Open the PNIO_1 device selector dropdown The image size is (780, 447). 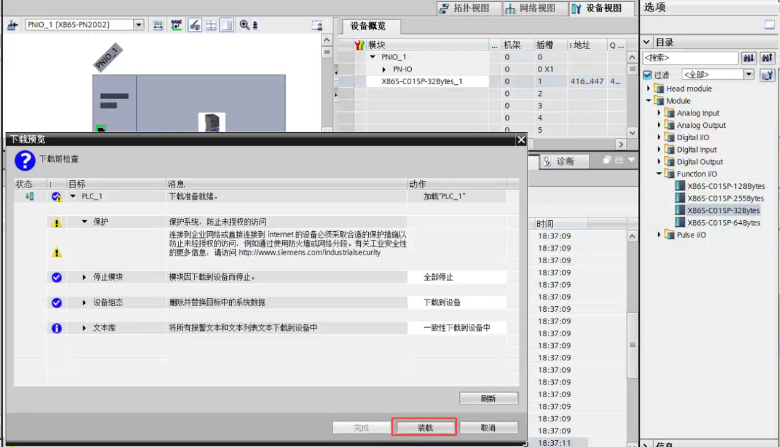coord(139,25)
